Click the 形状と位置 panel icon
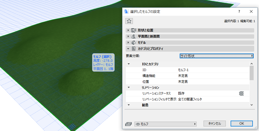The height and width of the screenshot is (131, 259). click(x=134, y=30)
